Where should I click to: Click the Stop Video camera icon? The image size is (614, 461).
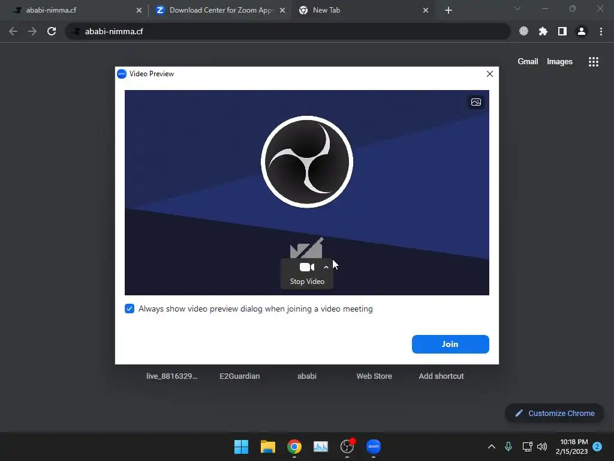click(x=306, y=267)
